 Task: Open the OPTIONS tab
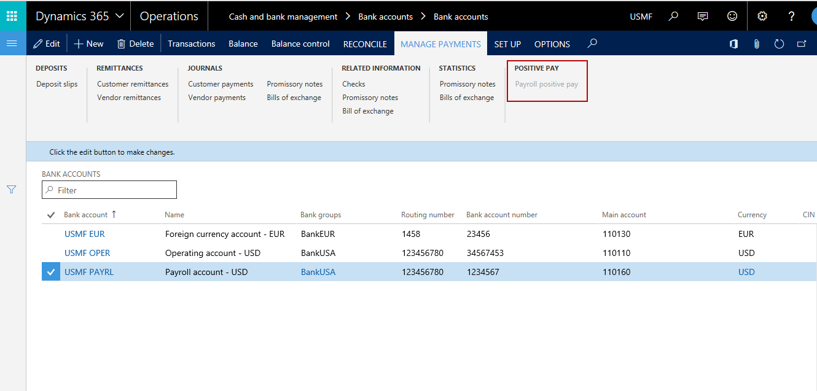click(x=552, y=44)
